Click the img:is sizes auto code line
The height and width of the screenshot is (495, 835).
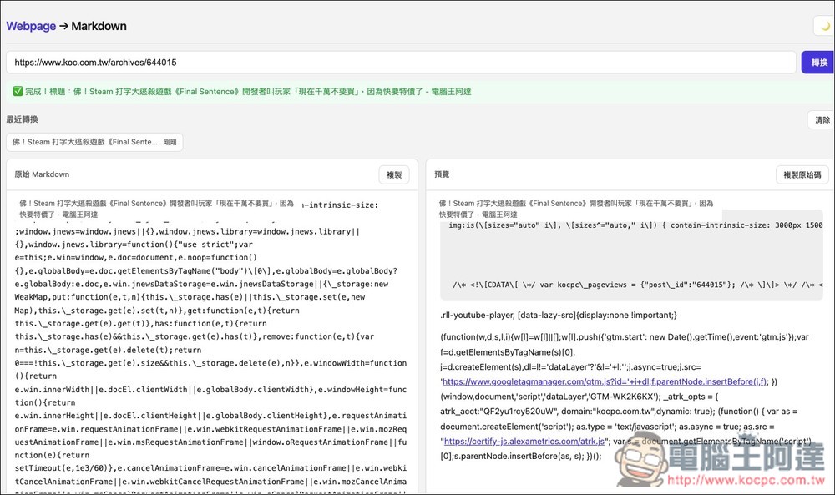(635, 225)
